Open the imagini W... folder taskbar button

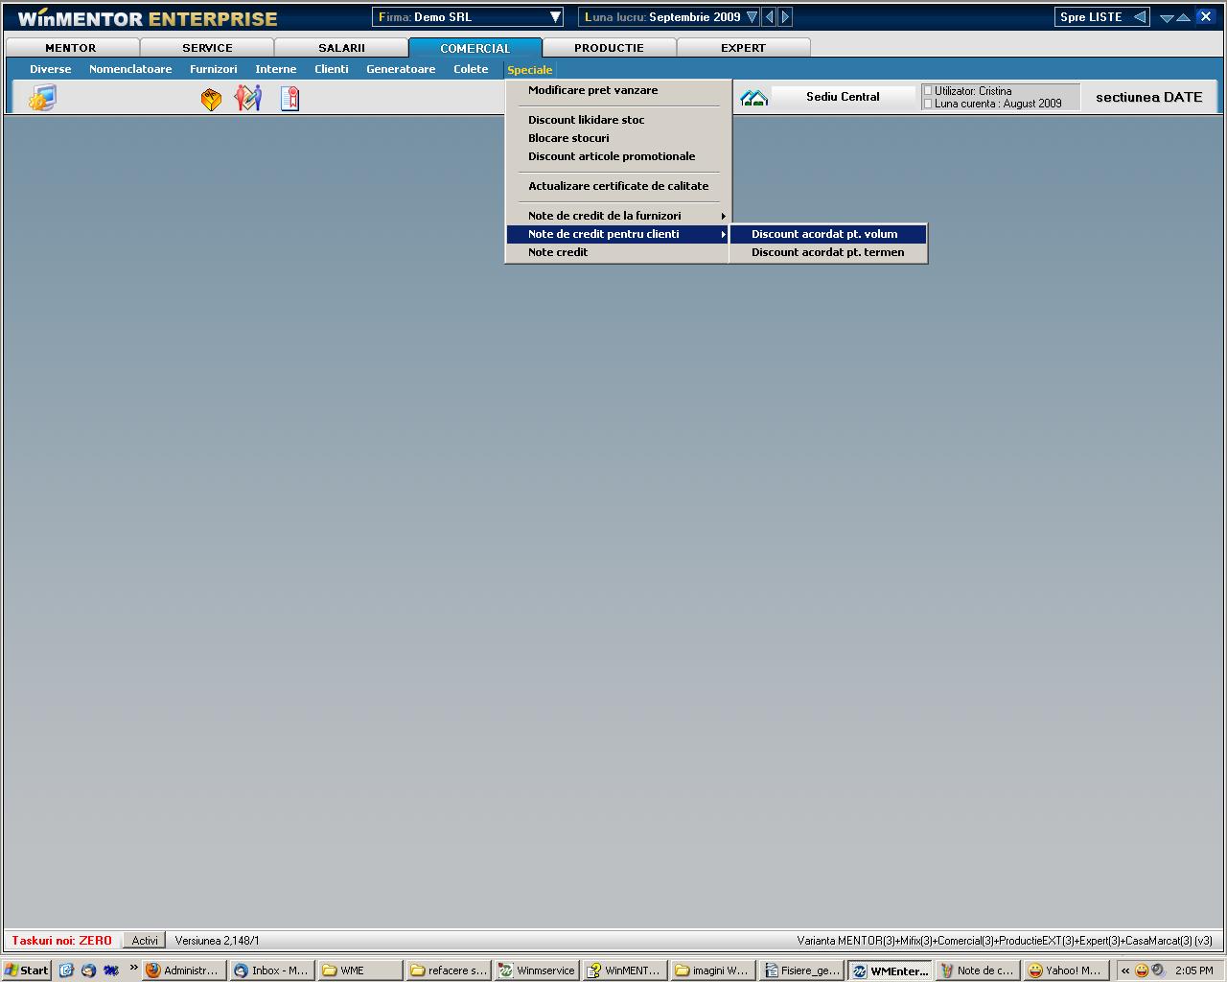click(713, 970)
